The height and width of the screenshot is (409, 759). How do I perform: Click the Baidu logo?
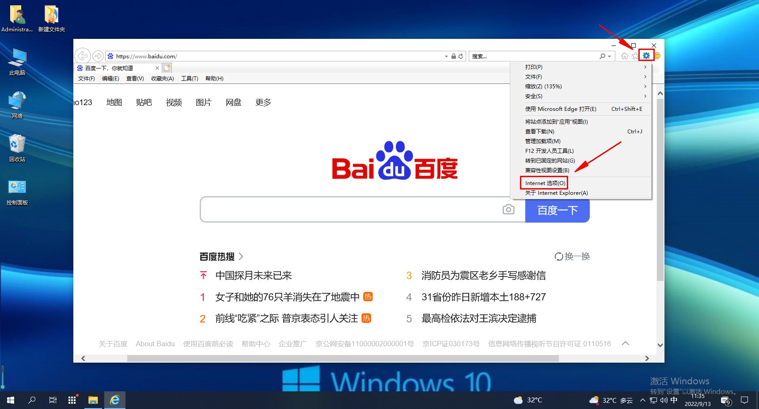pyautogui.click(x=395, y=161)
